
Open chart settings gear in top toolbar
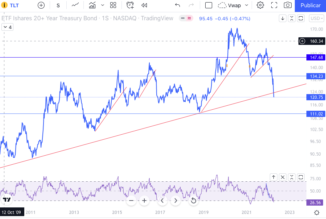tap(260, 5)
